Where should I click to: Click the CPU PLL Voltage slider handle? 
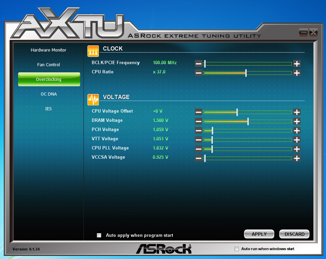point(212,149)
